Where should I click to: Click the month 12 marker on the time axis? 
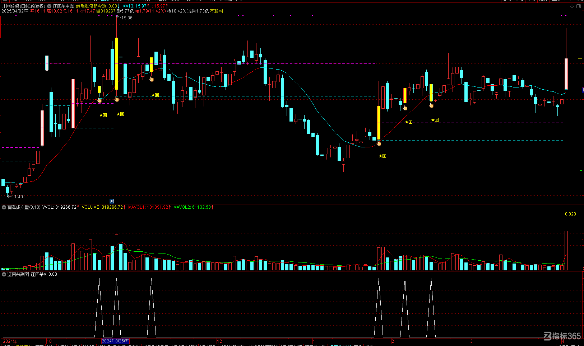coord(220,341)
